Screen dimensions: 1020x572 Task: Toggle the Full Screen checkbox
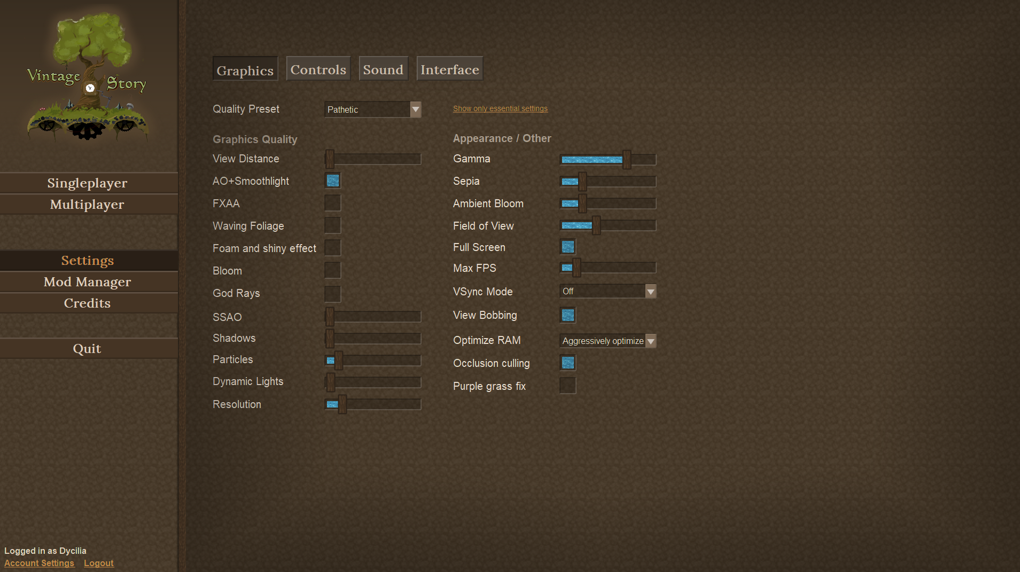[x=567, y=247]
